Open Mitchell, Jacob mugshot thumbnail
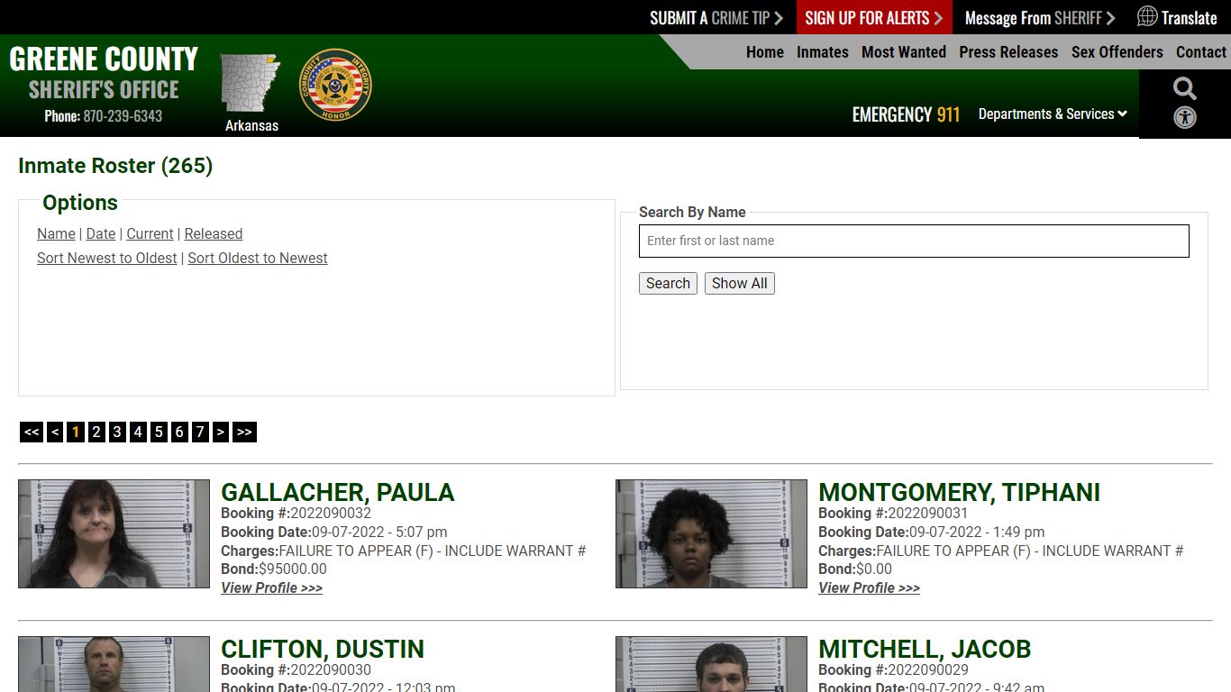This screenshot has height=692, width=1231. click(711, 664)
